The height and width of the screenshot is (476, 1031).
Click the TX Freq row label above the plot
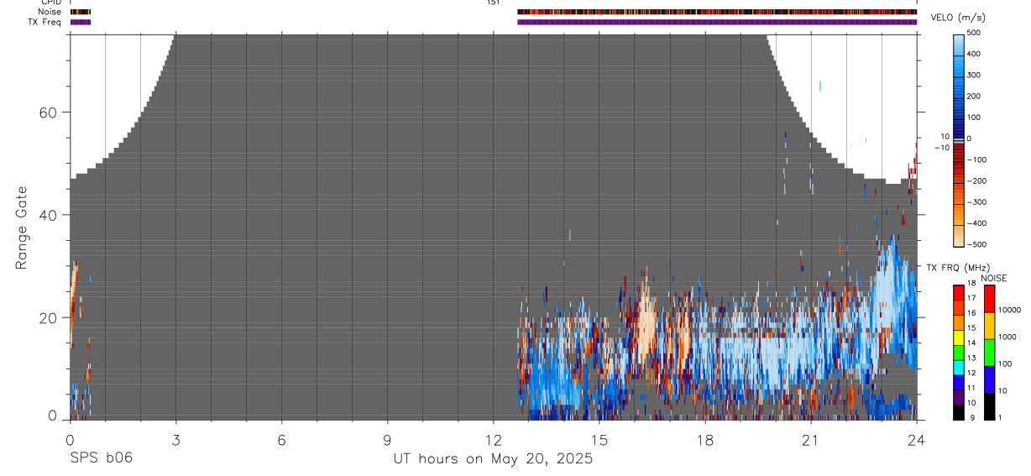45,22
